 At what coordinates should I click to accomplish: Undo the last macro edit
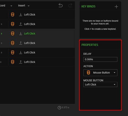(x=60, y=5)
